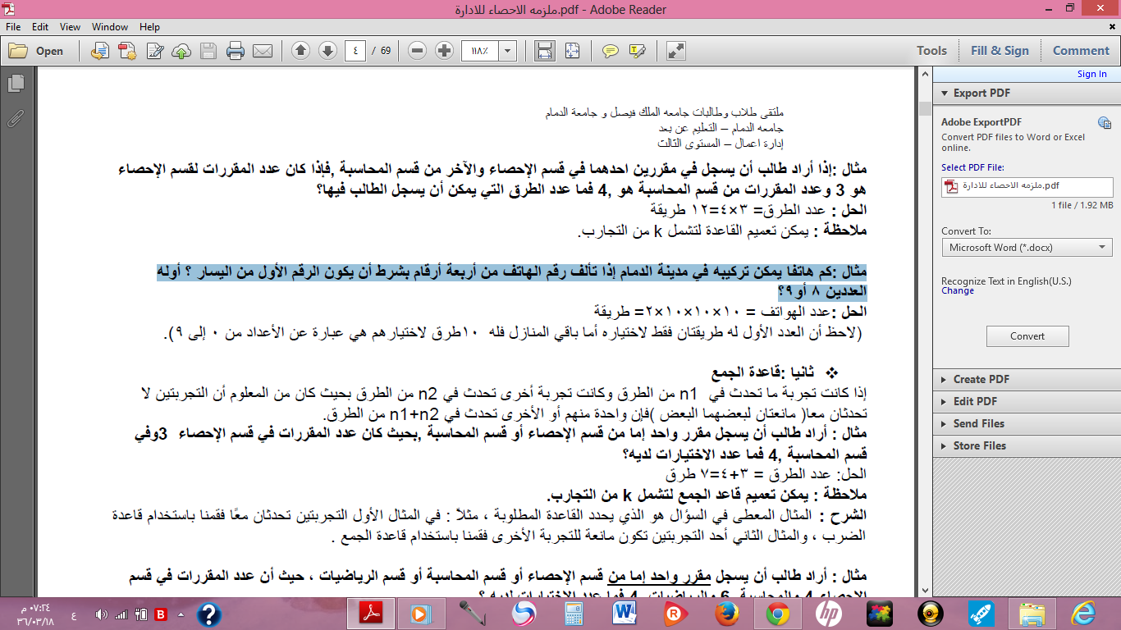
Task: Click Adobe ExportPDF info icon
Action: tap(1105, 123)
